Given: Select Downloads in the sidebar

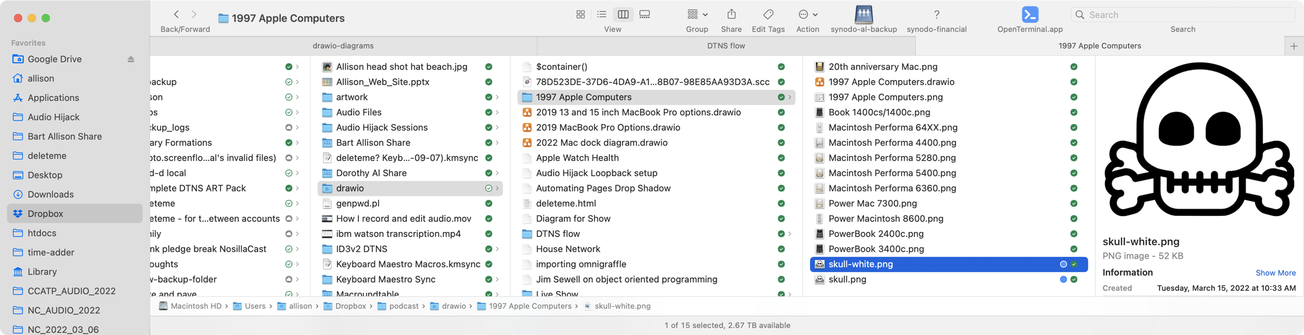Looking at the screenshot, I should [51, 194].
